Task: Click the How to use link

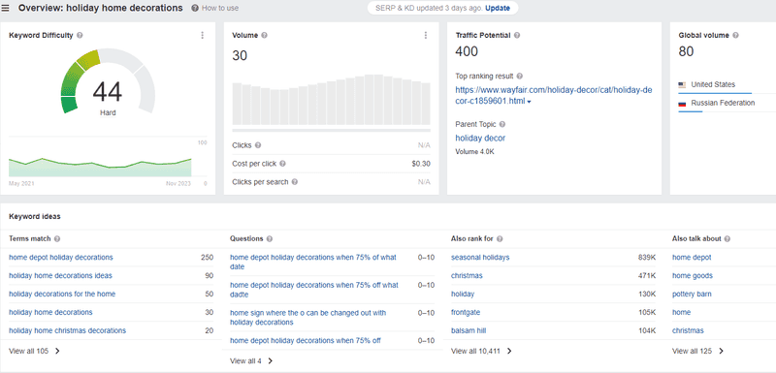Action: (215, 9)
